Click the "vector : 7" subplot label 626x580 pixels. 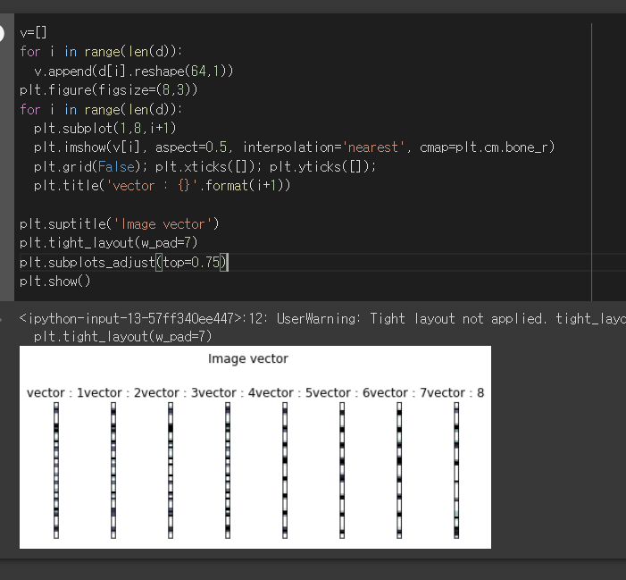click(398, 393)
